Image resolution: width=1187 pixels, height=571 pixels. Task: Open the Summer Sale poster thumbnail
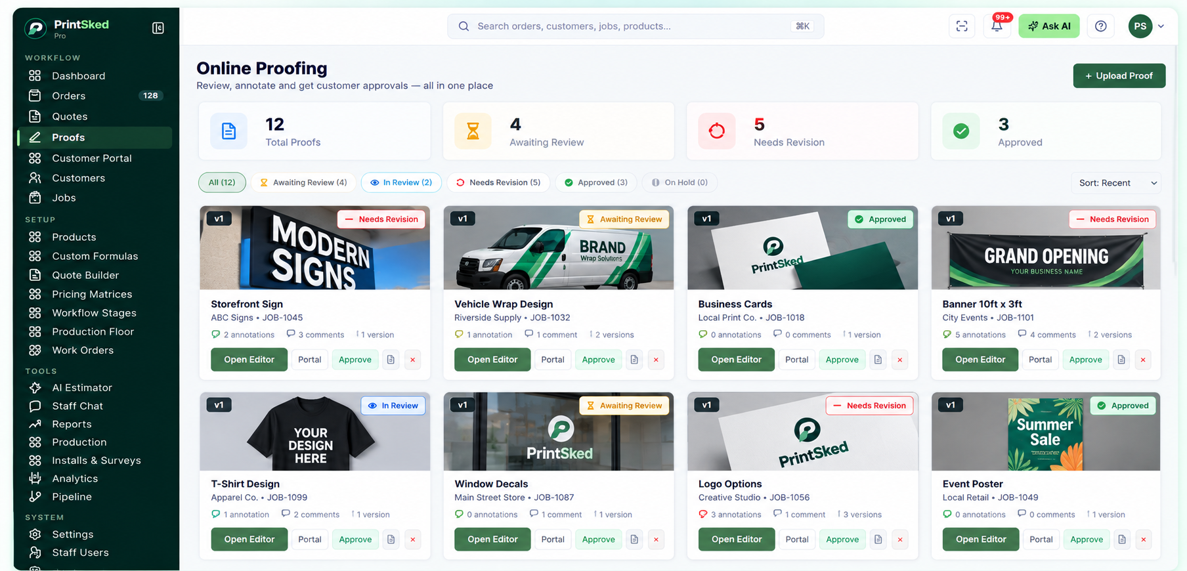[1046, 432]
